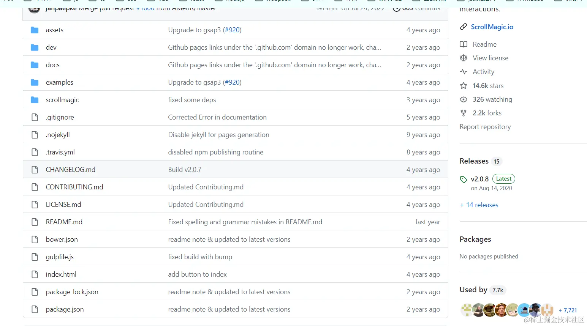587x326 pixels.
Task: Click 'last year' timestamp in README.md row
Action: 428,222
